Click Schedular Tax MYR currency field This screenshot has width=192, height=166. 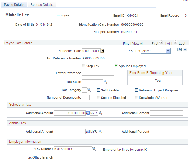coord(94,113)
